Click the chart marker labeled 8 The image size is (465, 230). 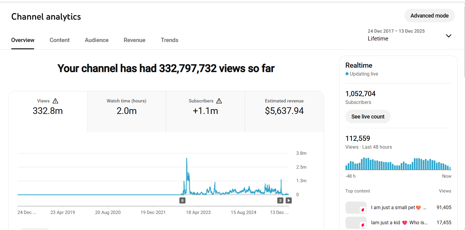tap(182, 200)
